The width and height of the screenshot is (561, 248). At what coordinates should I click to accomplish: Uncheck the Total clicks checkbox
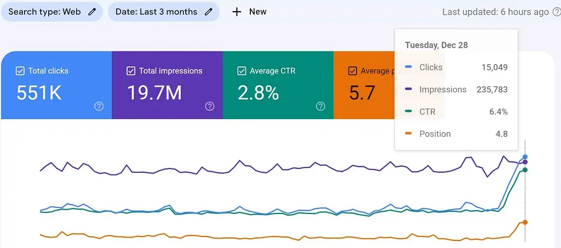point(20,71)
